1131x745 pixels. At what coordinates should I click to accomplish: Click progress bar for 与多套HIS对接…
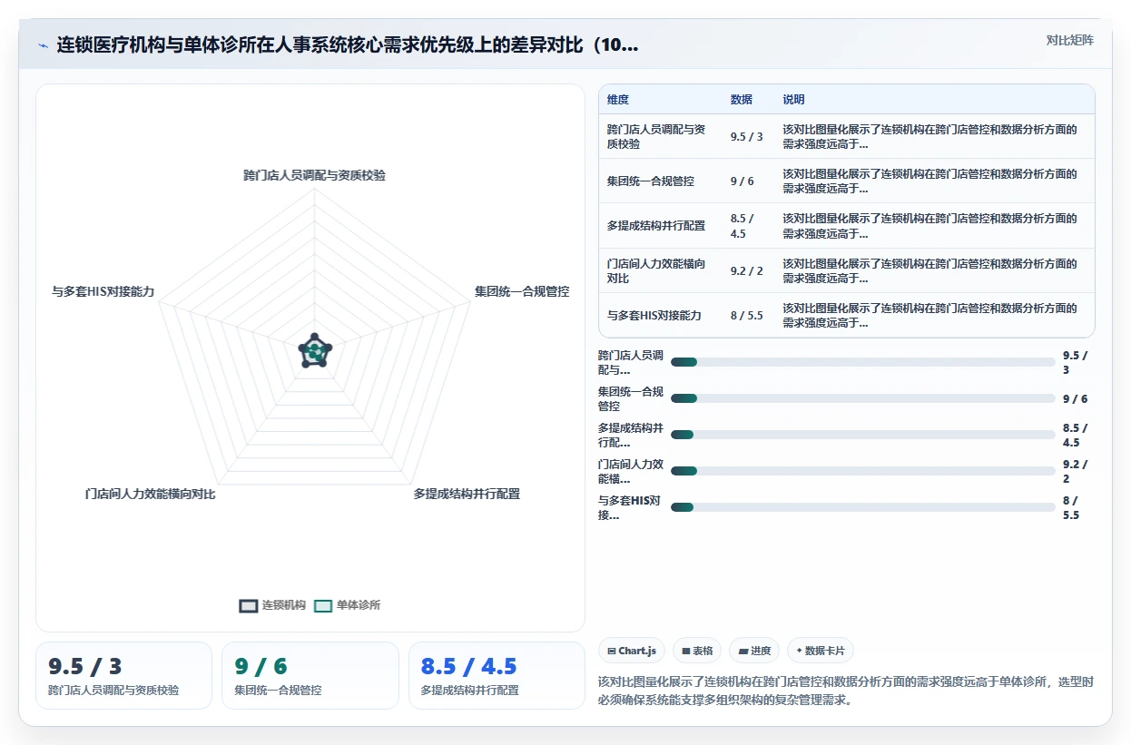coord(863,507)
